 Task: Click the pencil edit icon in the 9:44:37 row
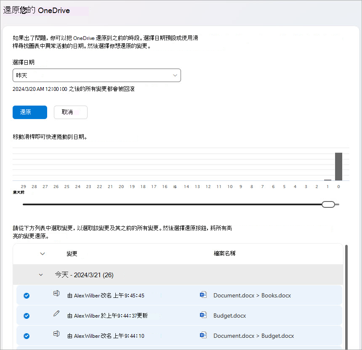click(56, 313)
